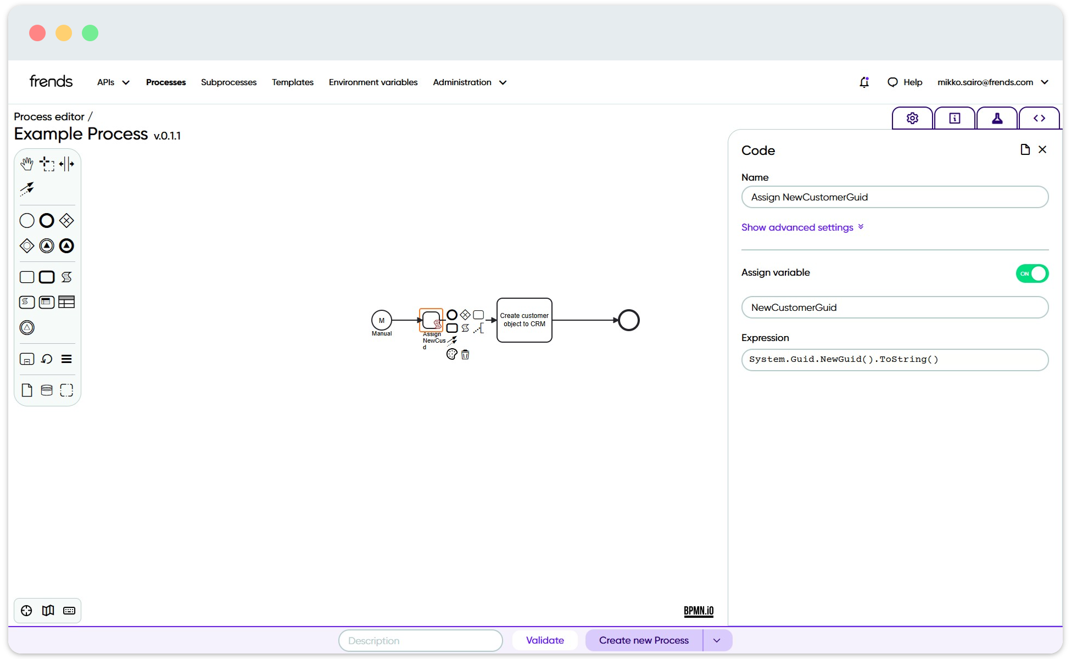Open the Environment variables page

(x=373, y=82)
